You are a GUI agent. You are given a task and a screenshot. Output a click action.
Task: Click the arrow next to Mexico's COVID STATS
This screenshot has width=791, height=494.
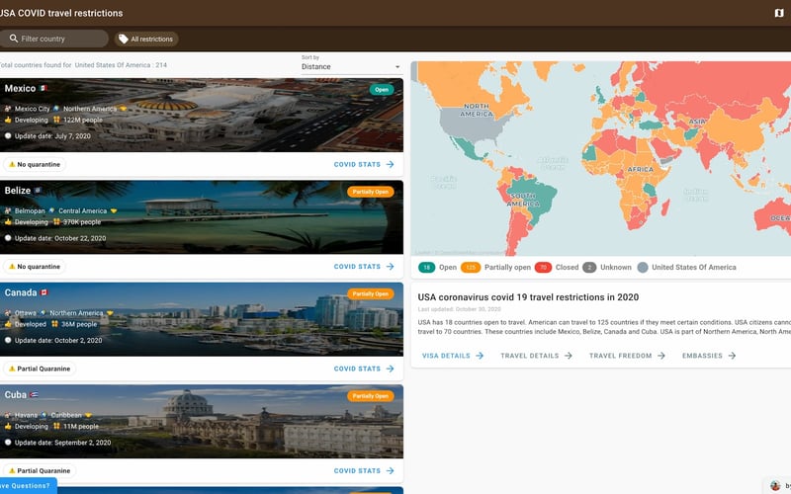tap(390, 164)
